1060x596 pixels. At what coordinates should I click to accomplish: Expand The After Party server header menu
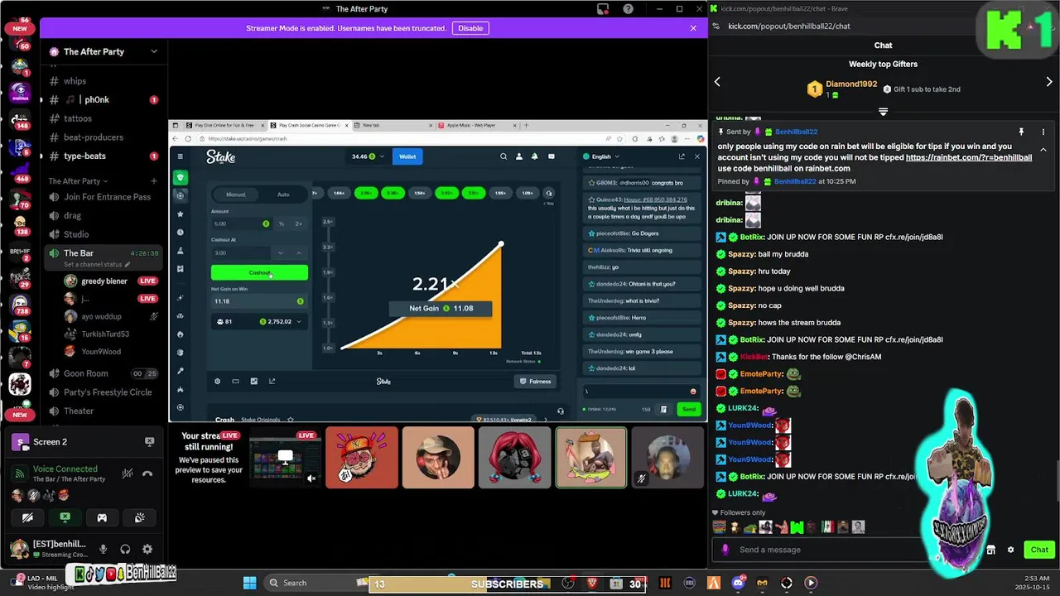[153, 51]
